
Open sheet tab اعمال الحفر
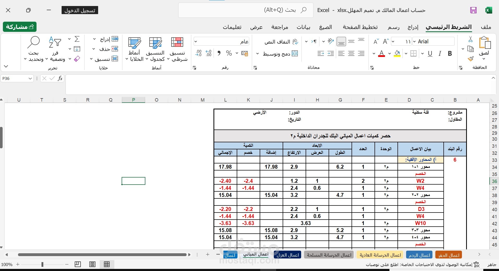449,255
